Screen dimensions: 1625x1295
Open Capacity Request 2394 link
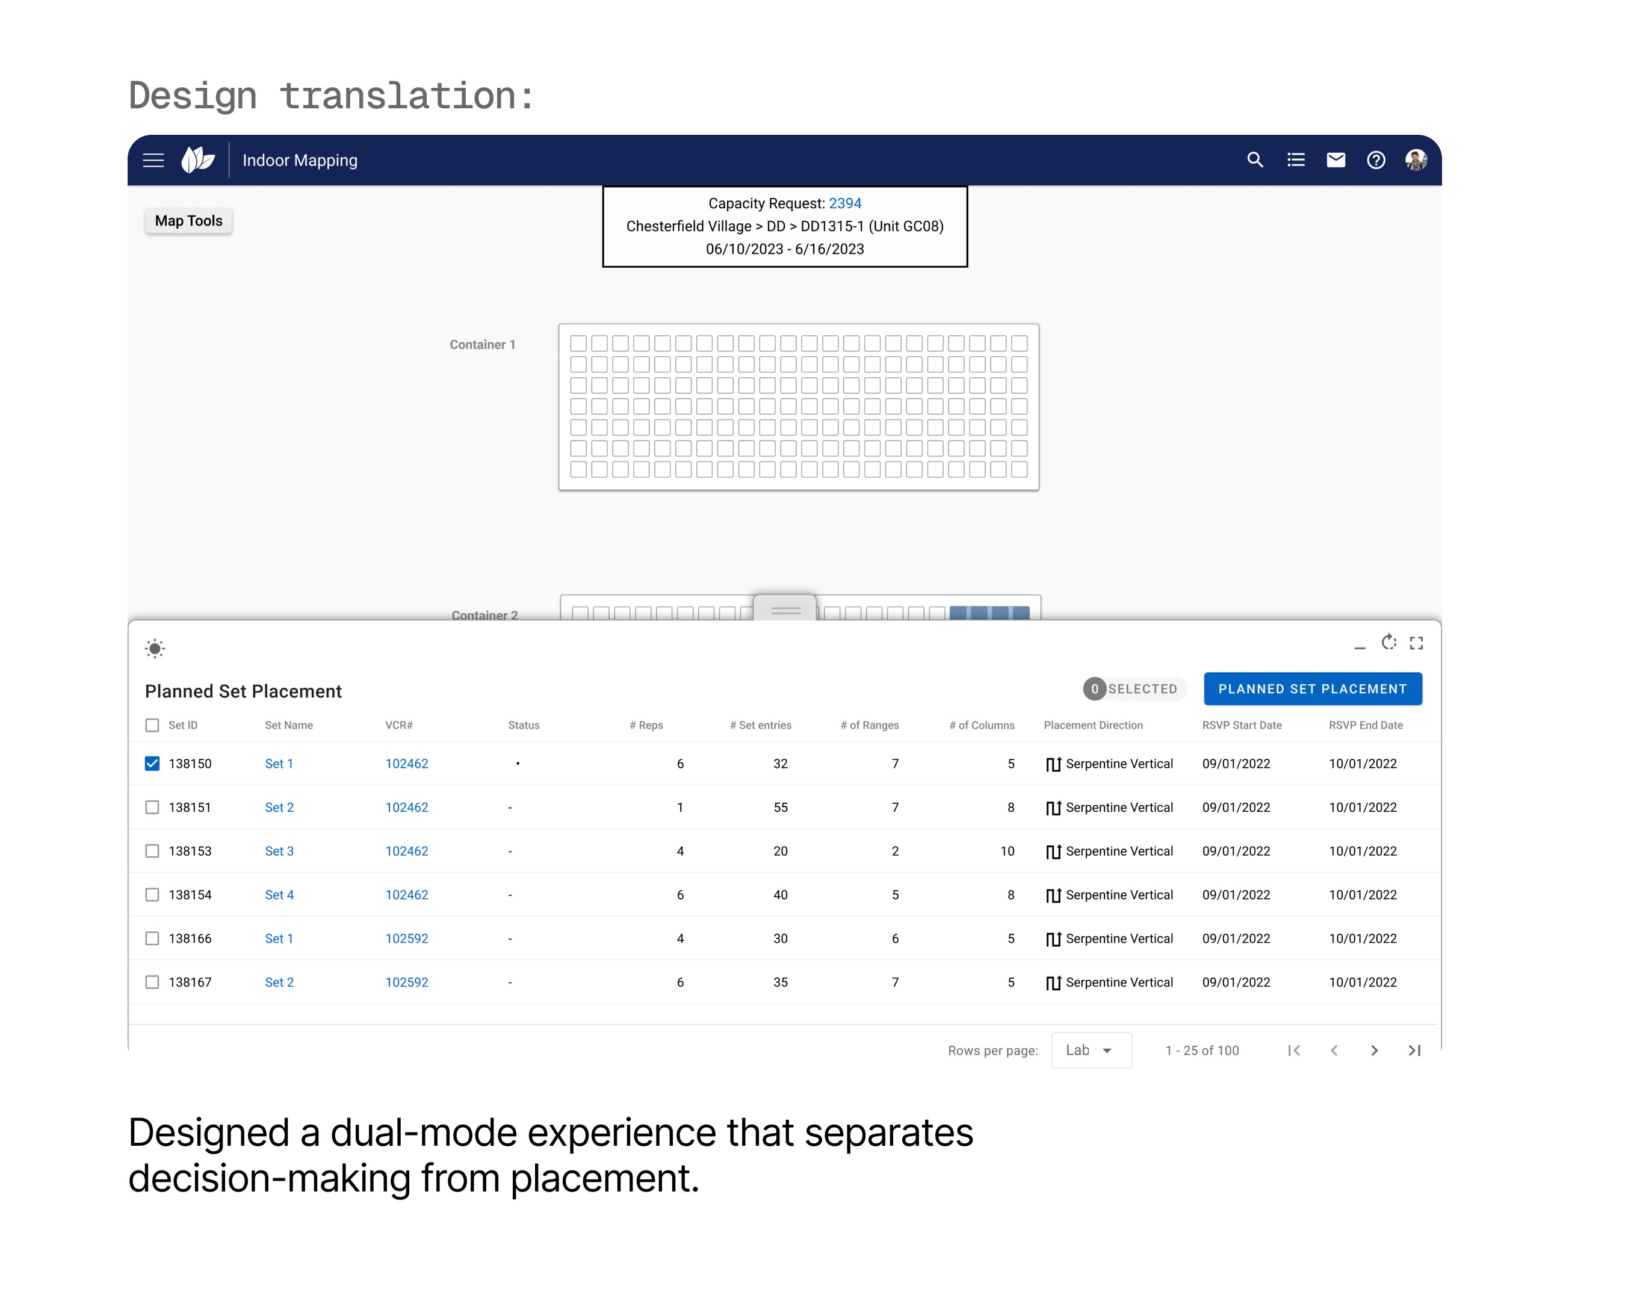point(844,203)
